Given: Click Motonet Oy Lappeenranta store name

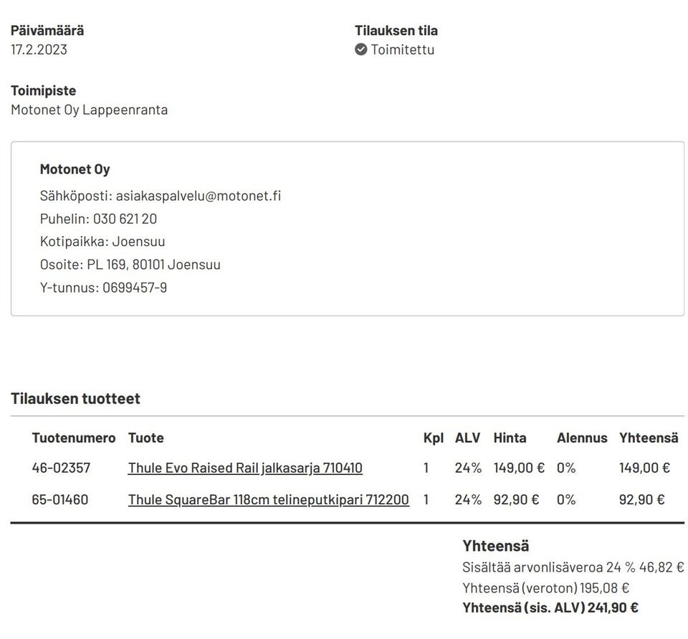Looking at the screenshot, I should [x=89, y=110].
